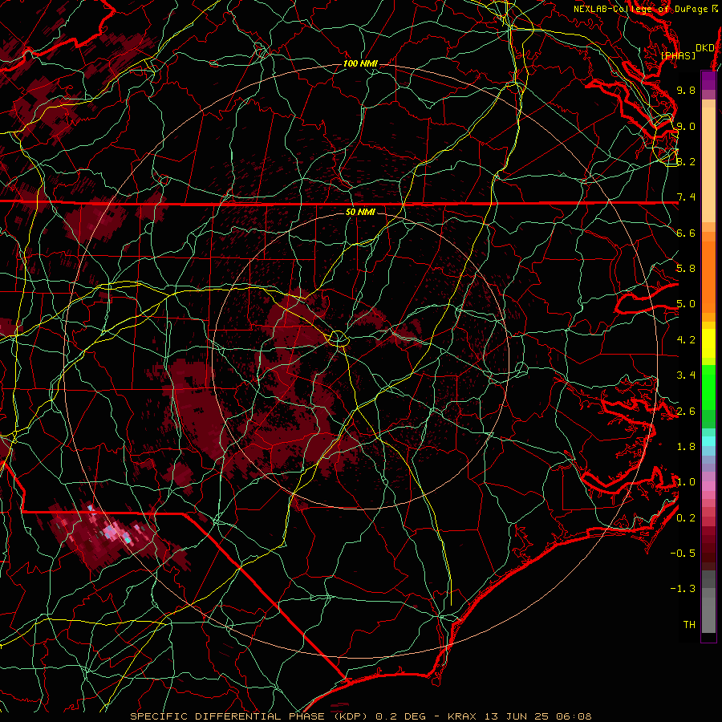Click the NEXLAB-College of DuPage credit text
The width and height of the screenshot is (722, 722).
(645, 9)
